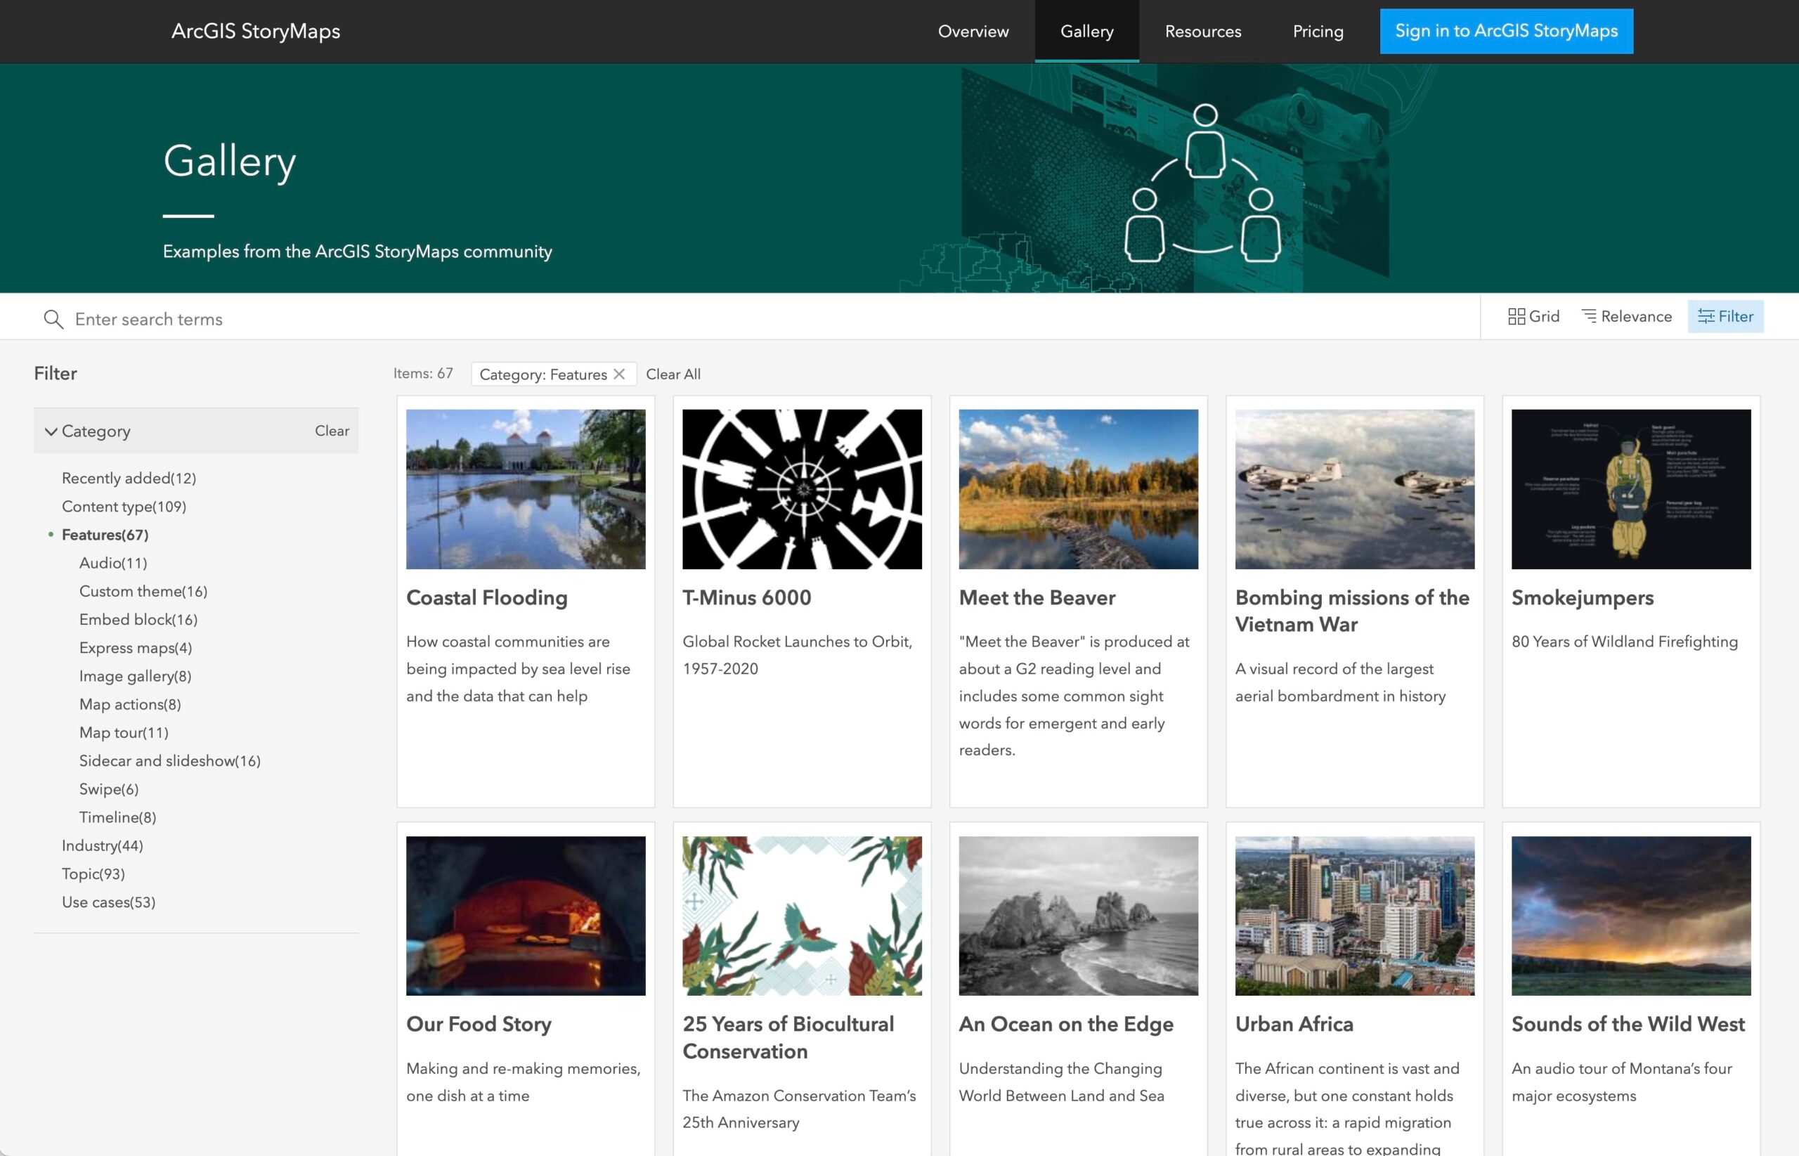
Task: Click Sign in to ArcGIS StoryMaps
Action: point(1505,31)
